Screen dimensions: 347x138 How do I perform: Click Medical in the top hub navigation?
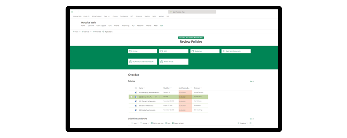(x=147, y=16)
